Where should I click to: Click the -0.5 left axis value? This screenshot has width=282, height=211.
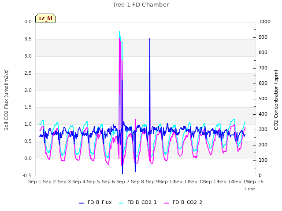[27, 175]
